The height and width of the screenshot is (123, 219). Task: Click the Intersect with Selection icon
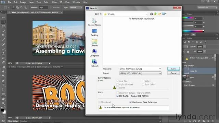pos(26,8)
